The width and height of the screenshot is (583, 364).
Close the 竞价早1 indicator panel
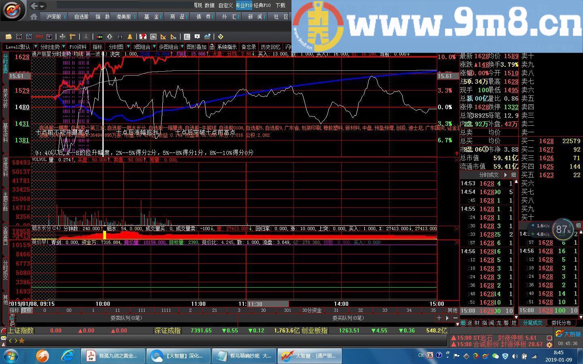(457, 242)
